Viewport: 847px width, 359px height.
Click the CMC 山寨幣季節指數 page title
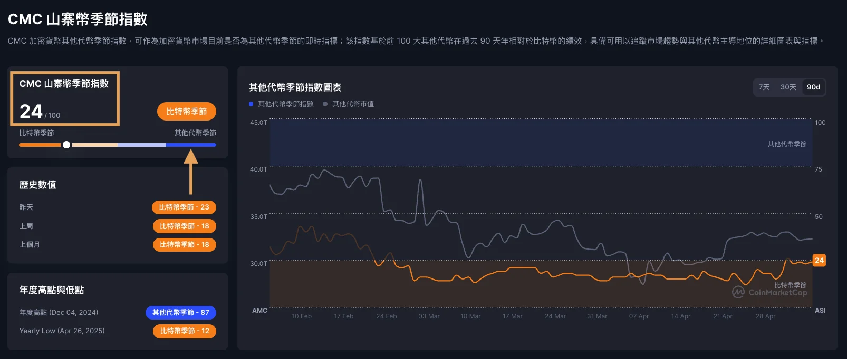coord(78,19)
